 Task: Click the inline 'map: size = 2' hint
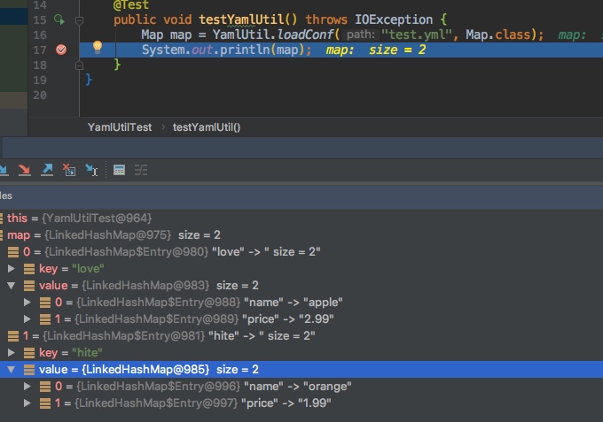point(376,50)
